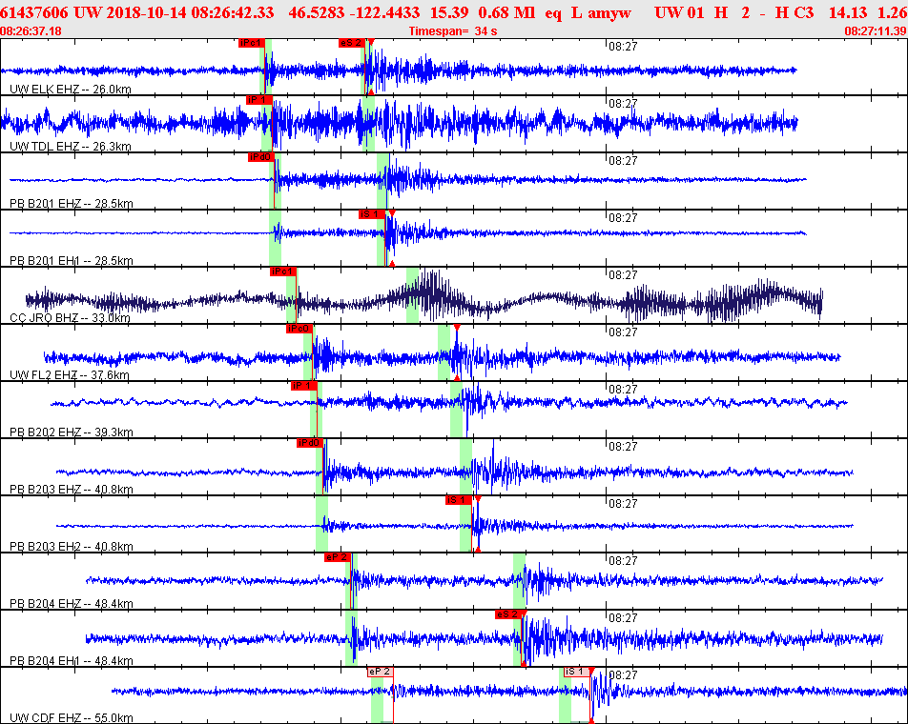
Task: Select the 'UW CDF EHZ -- 55.0km' label
Action: pos(72,718)
